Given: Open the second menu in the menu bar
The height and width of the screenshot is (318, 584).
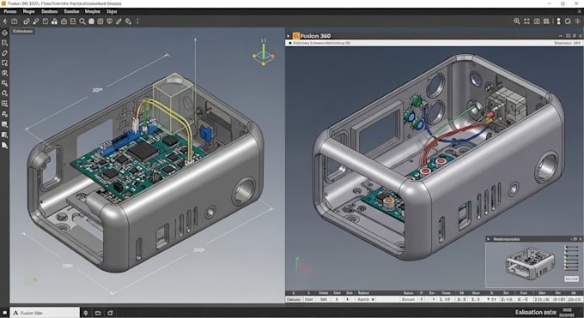Looking at the screenshot, I should (x=28, y=11).
